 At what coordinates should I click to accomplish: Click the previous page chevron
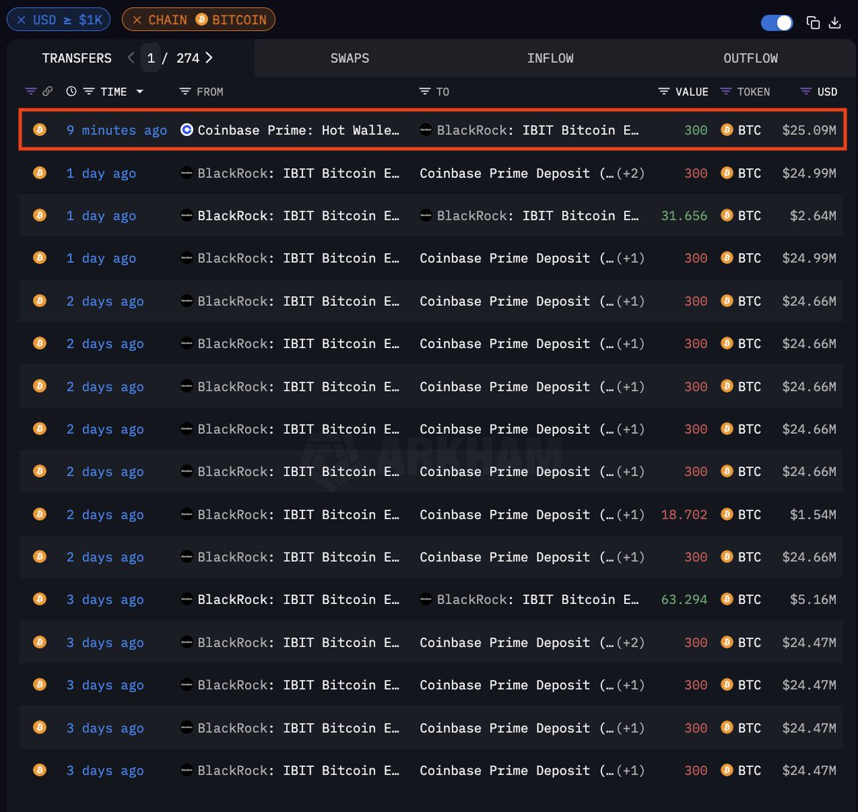131,58
